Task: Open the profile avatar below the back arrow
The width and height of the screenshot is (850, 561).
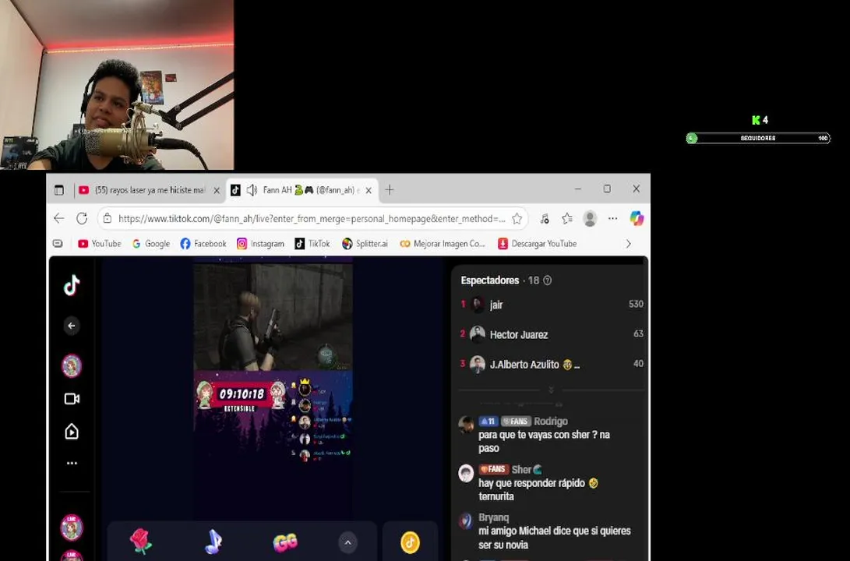Action: click(72, 366)
